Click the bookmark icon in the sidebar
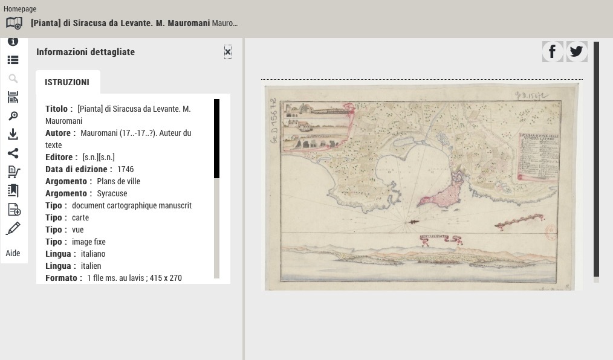This screenshot has width=613, height=360. pyautogui.click(x=13, y=190)
